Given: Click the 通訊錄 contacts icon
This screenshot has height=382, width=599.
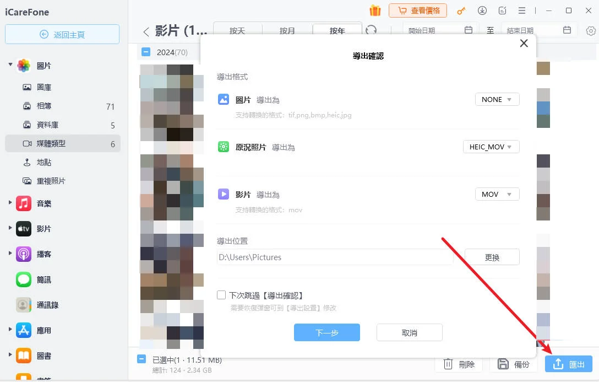Looking at the screenshot, I should pyautogui.click(x=24, y=305).
